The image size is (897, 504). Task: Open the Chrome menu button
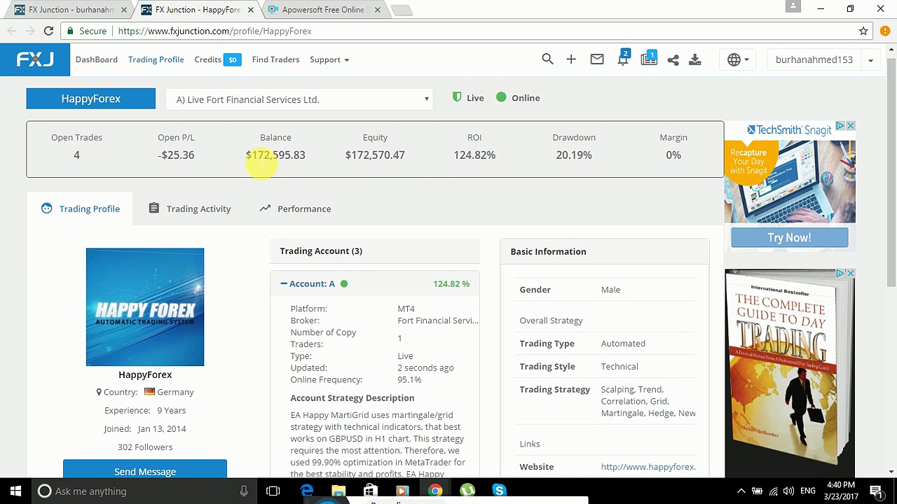884,31
